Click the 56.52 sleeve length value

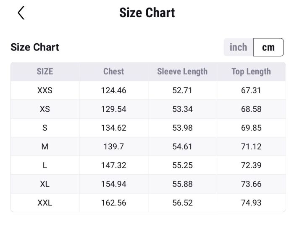pyautogui.click(x=182, y=203)
